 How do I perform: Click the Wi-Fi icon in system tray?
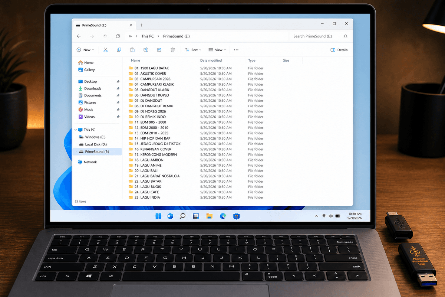[324, 216]
